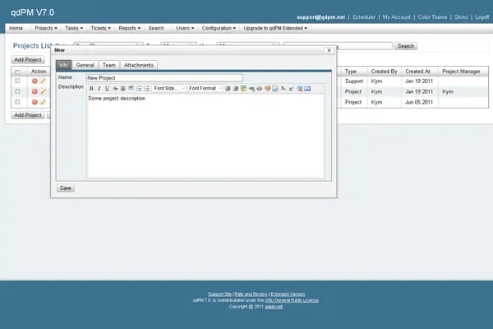This screenshot has width=493, height=329.
Task: Toggle the select-all checkbox in table header
Action: click(x=17, y=72)
